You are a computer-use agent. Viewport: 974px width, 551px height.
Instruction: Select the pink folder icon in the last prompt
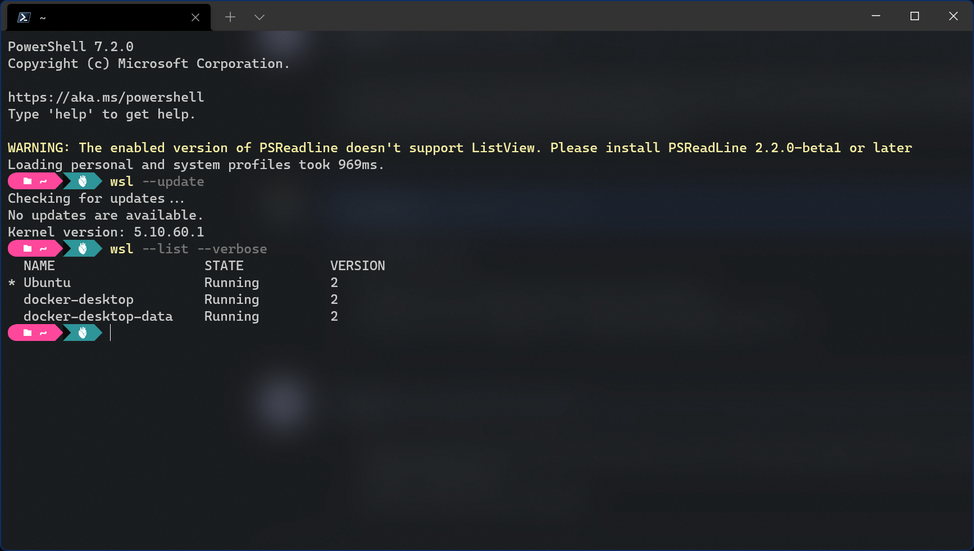28,333
